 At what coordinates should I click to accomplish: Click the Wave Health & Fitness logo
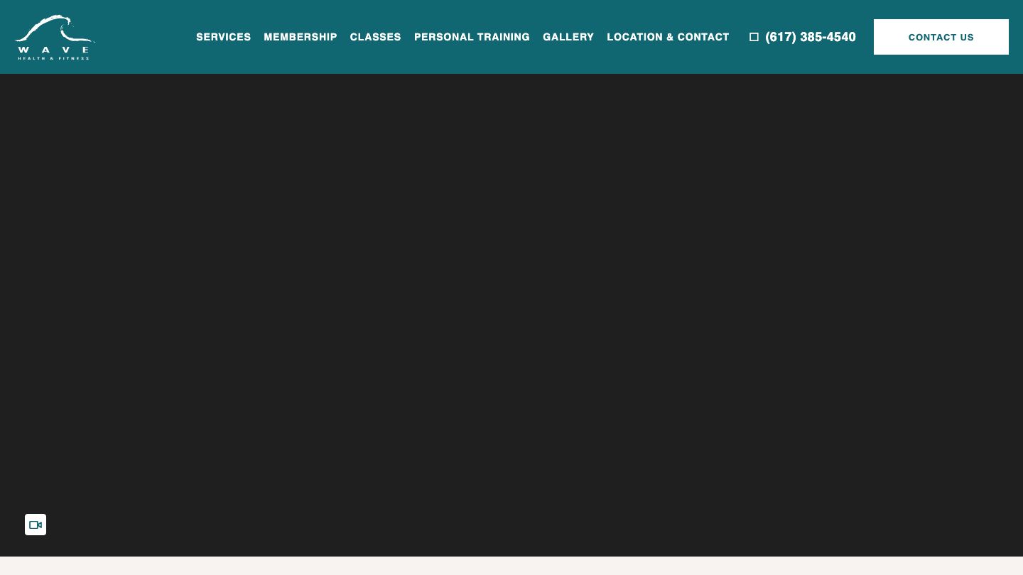pyautogui.click(x=55, y=37)
